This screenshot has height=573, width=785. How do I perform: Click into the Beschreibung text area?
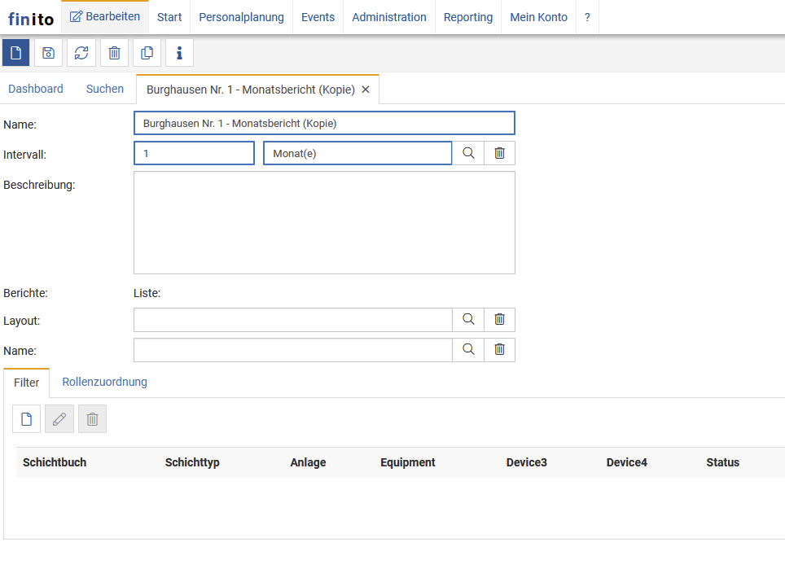pyautogui.click(x=324, y=222)
